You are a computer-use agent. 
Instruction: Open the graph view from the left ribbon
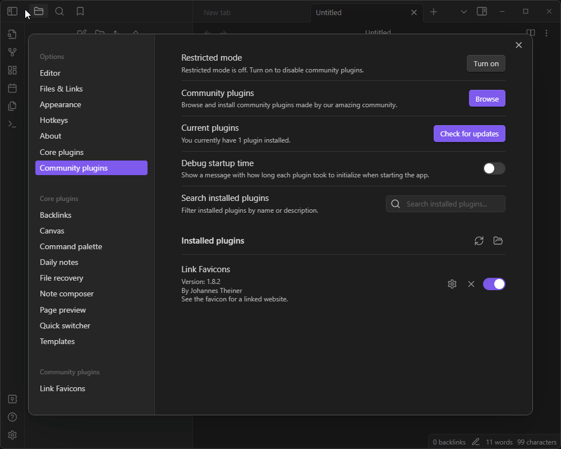point(12,52)
